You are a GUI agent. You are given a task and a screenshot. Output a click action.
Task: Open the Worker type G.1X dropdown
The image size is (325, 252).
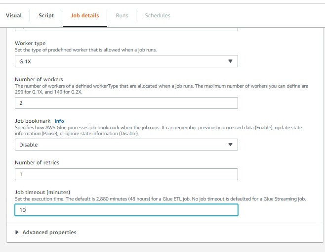pos(126,61)
